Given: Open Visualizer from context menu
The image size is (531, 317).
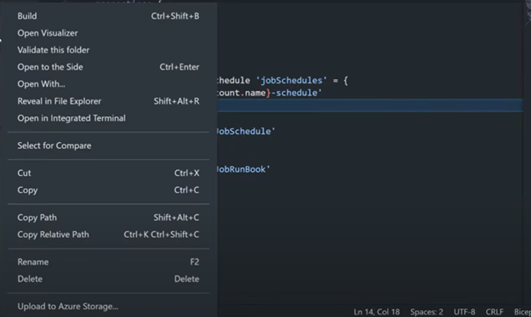Looking at the screenshot, I should (108, 33).
